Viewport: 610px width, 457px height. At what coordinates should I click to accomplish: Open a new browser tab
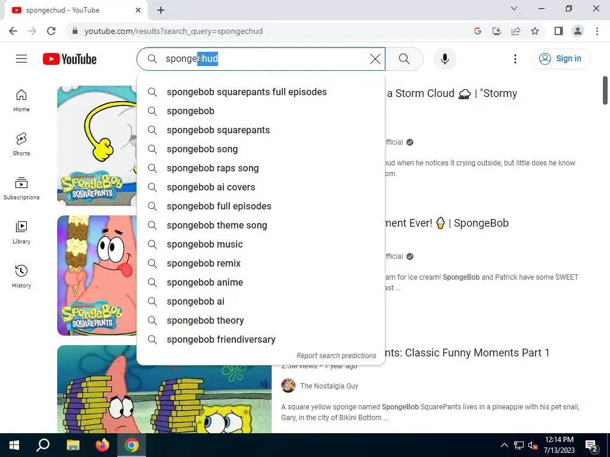click(161, 10)
